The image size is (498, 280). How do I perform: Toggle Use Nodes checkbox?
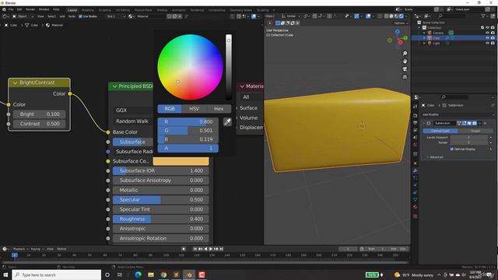click(80, 16)
